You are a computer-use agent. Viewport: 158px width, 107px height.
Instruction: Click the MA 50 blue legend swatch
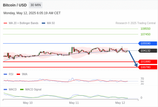point(43,23)
